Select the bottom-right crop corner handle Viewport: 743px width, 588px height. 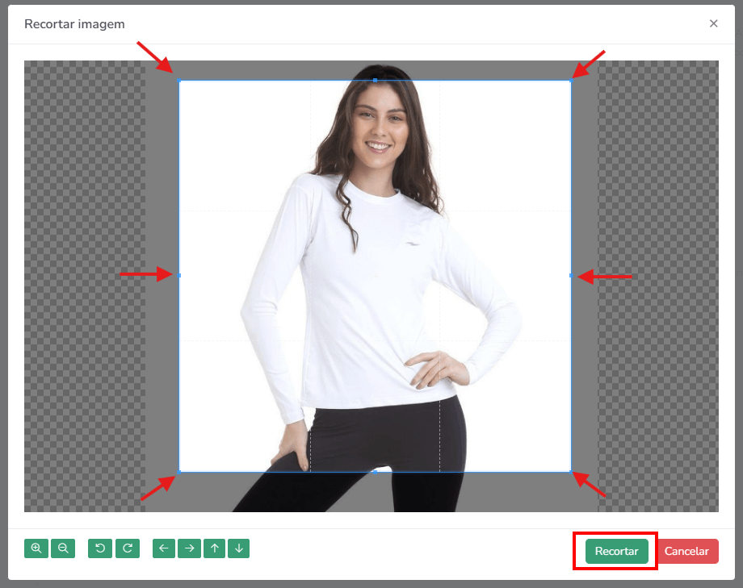pos(571,472)
